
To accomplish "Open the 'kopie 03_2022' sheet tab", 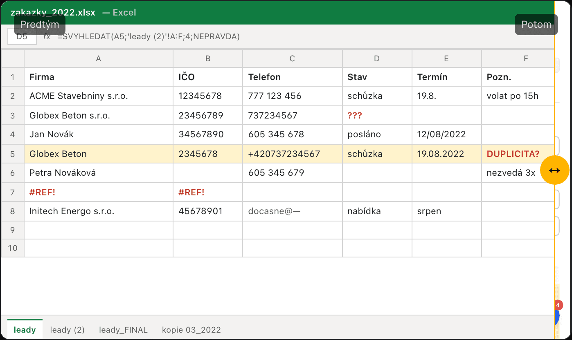I will 191,329.
